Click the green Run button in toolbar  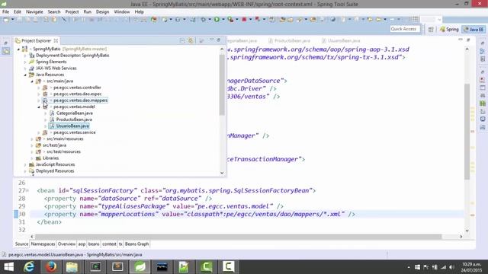pos(217,20)
